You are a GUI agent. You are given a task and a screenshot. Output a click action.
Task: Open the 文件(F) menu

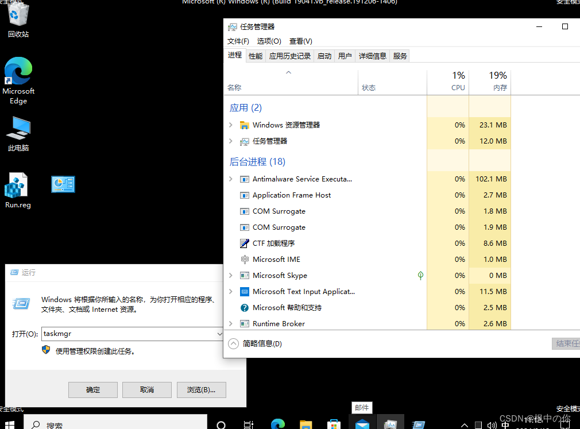238,41
